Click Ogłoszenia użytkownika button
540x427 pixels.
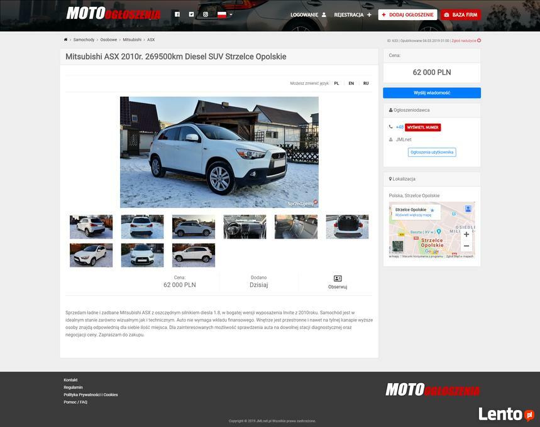coord(432,152)
